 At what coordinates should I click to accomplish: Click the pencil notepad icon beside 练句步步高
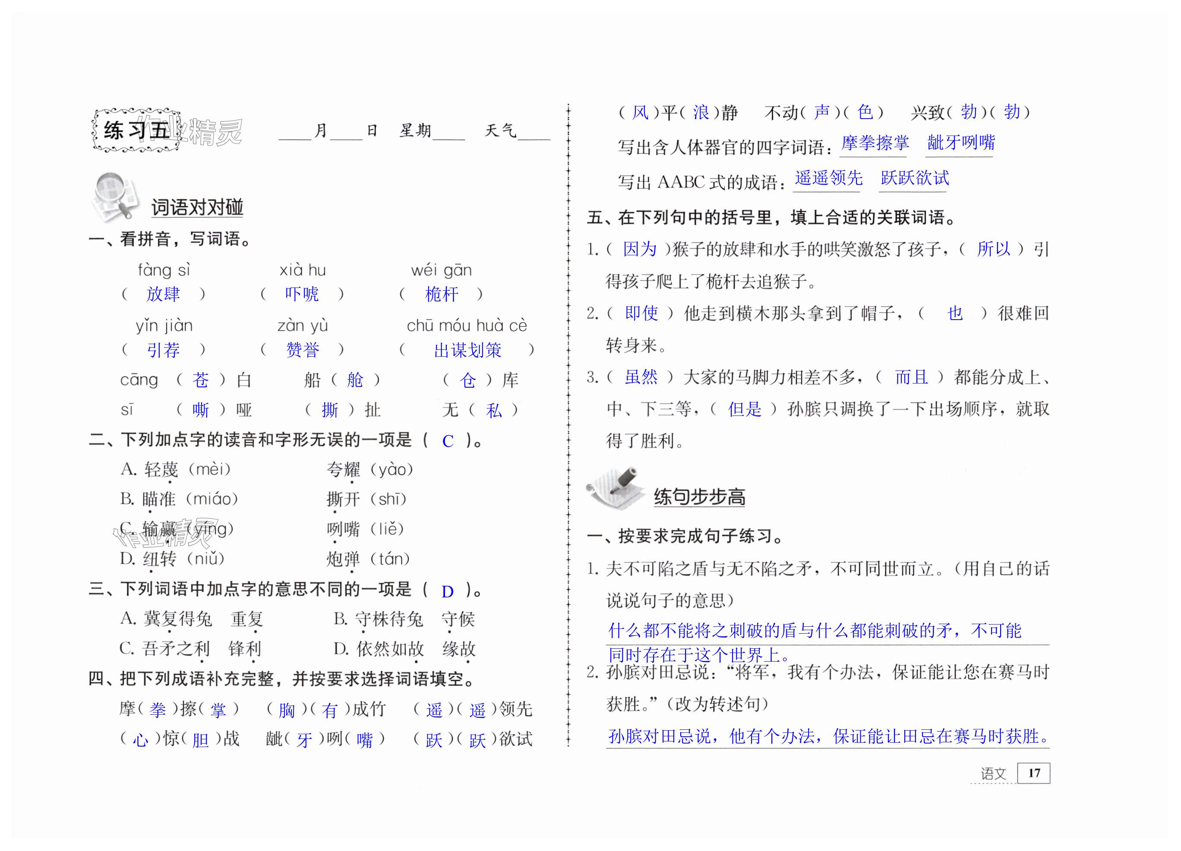click(x=616, y=487)
